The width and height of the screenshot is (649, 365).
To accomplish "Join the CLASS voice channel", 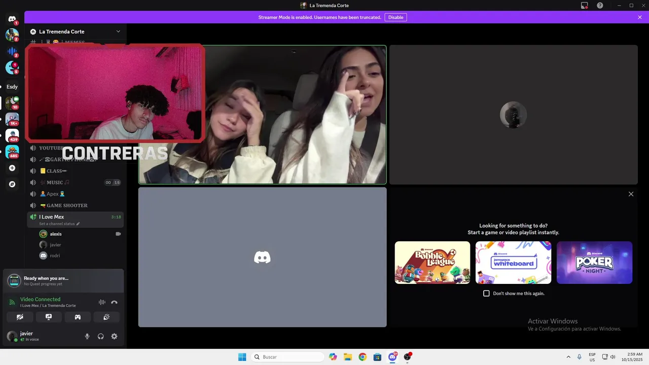I will tap(75, 171).
